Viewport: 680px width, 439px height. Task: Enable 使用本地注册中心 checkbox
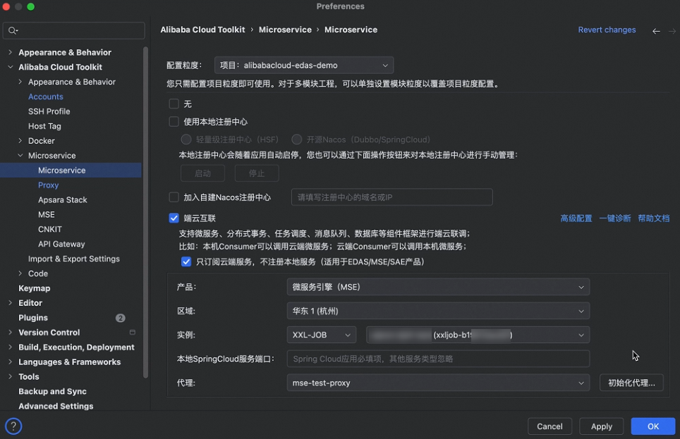click(174, 122)
